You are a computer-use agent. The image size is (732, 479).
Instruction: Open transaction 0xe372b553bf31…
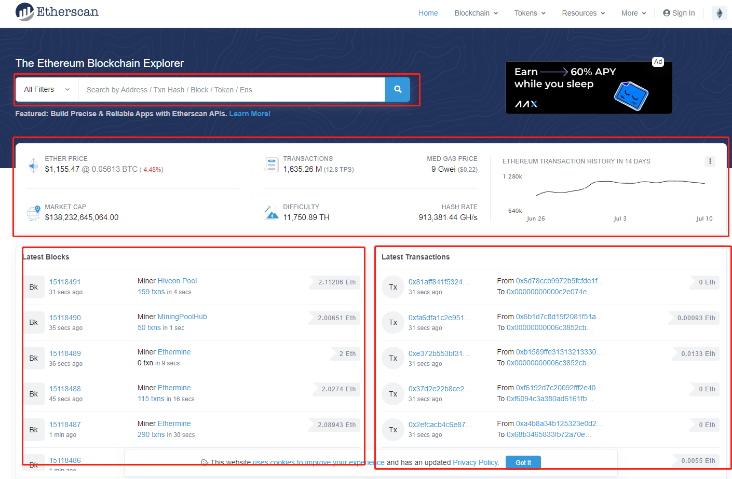coord(439,353)
